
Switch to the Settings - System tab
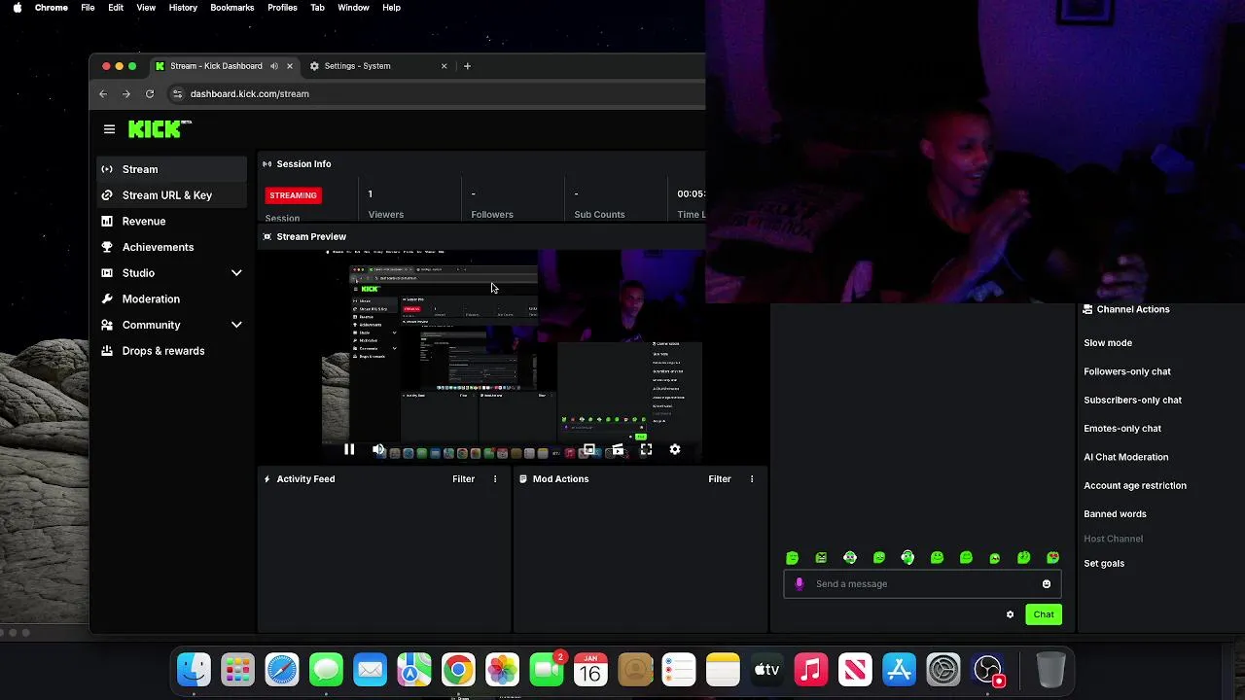pyautogui.click(x=374, y=66)
